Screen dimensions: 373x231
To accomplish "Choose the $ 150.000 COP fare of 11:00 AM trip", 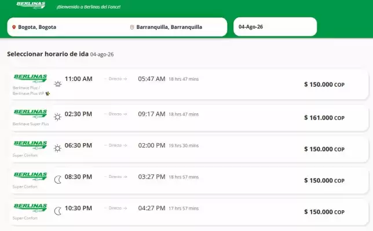I will 324,84.
